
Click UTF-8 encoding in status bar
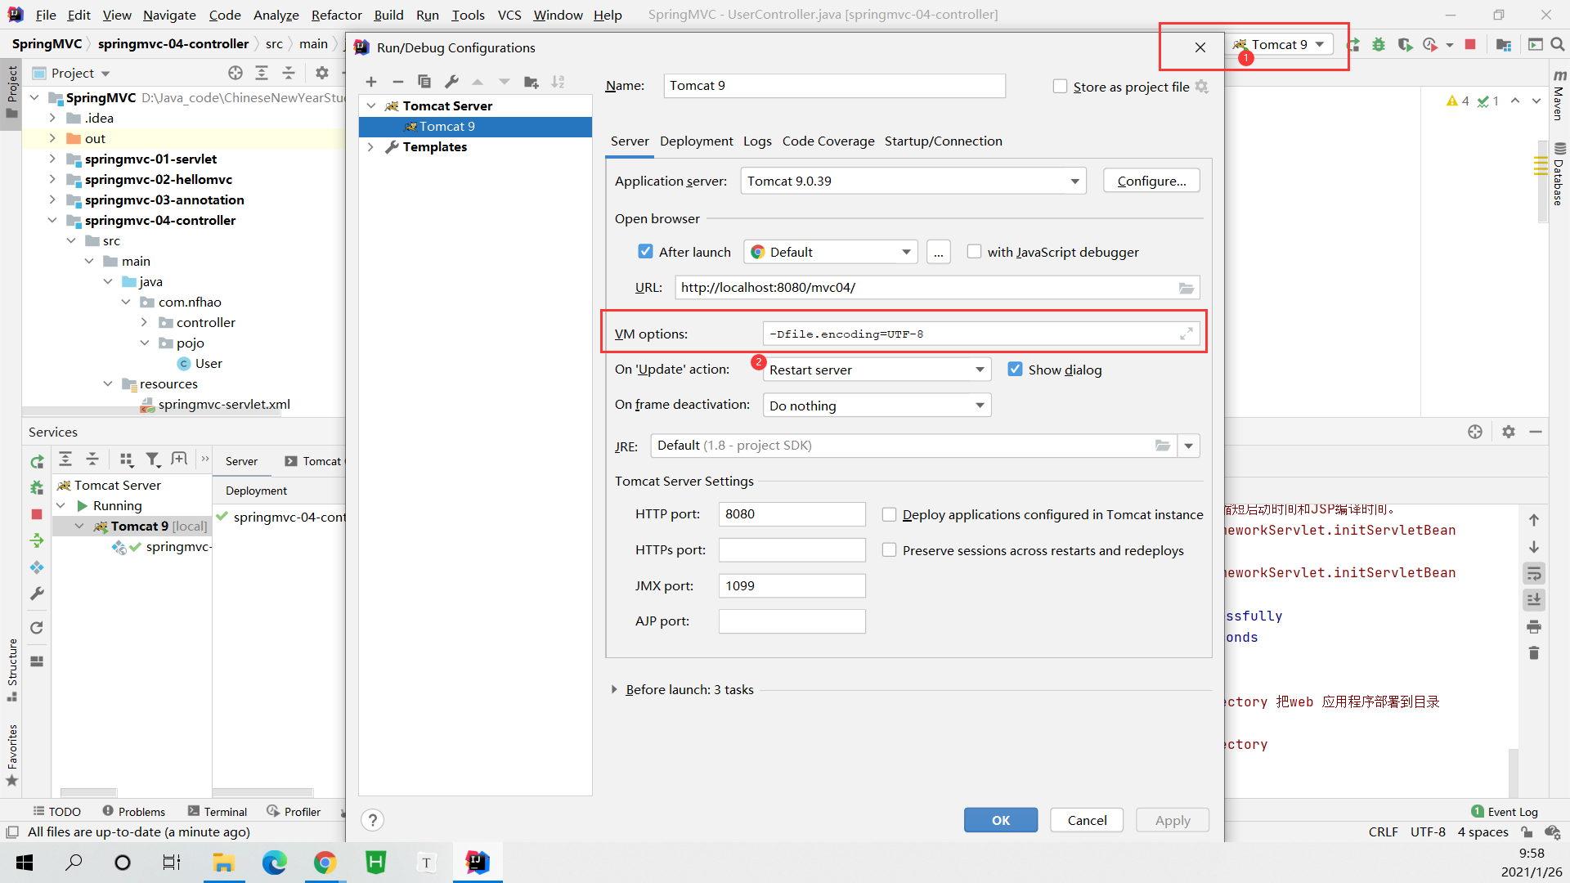[x=1428, y=831]
